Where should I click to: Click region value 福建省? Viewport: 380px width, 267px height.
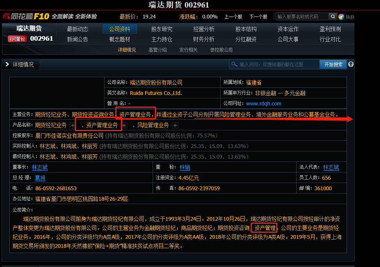click(254, 82)
